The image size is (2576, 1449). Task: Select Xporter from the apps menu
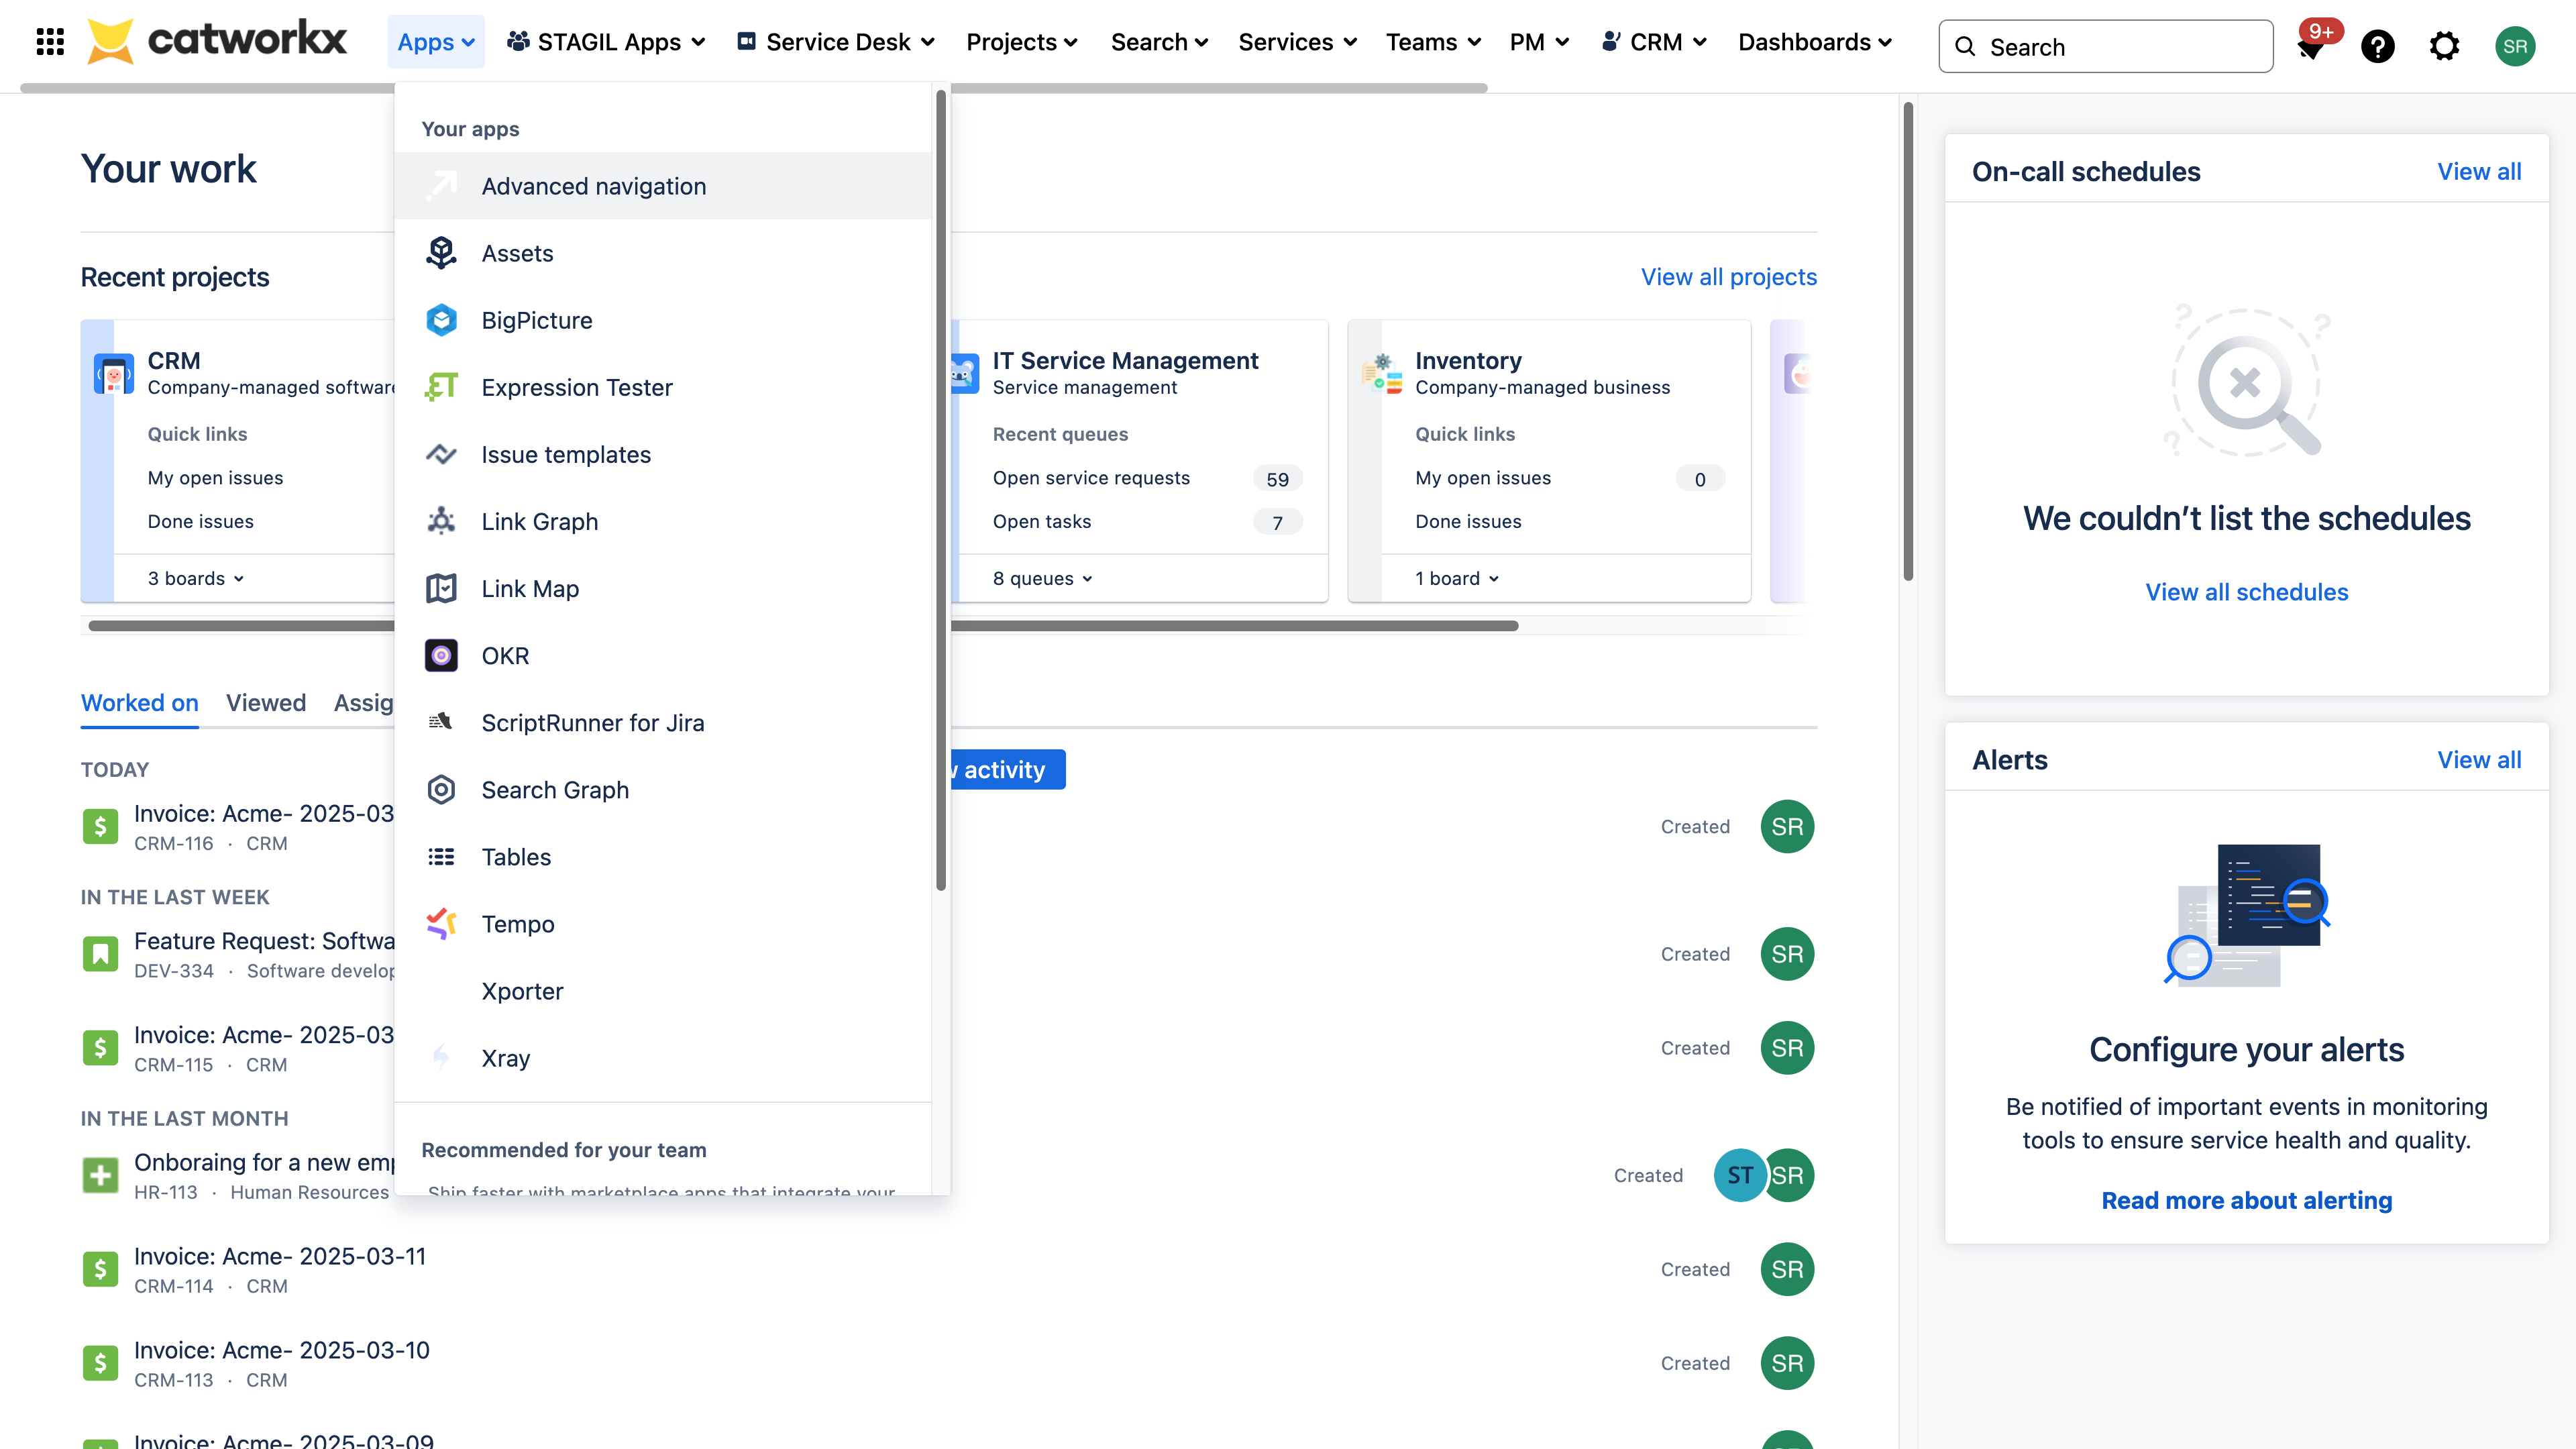[x=663, y=991]
